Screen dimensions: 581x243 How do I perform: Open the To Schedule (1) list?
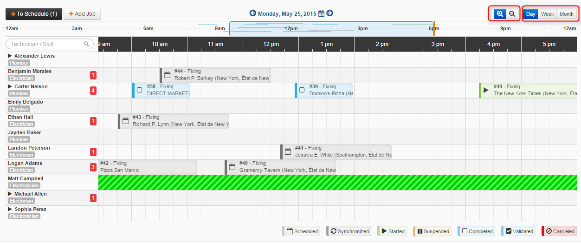coord(33,14)
